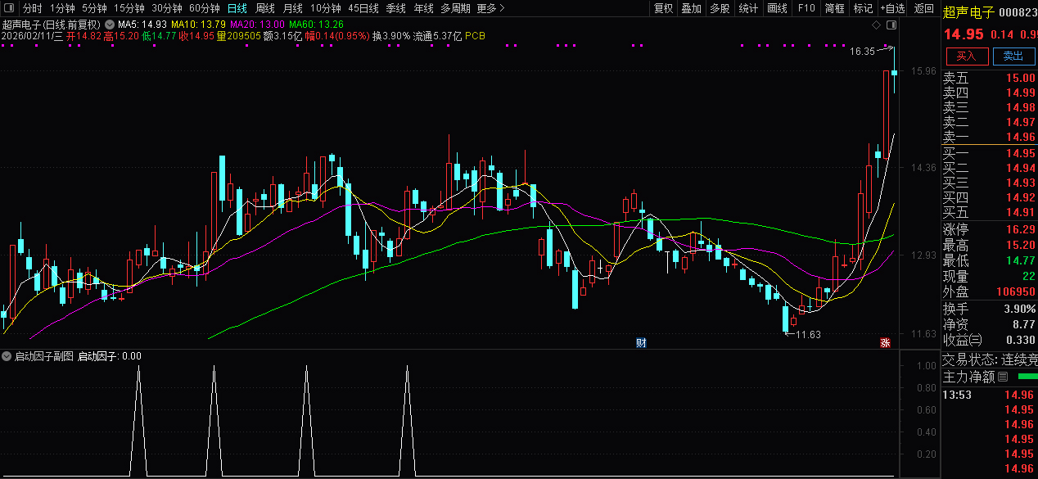Toggle the left sidebar panel icon
1038x479 pixels.
click(7, 8)
